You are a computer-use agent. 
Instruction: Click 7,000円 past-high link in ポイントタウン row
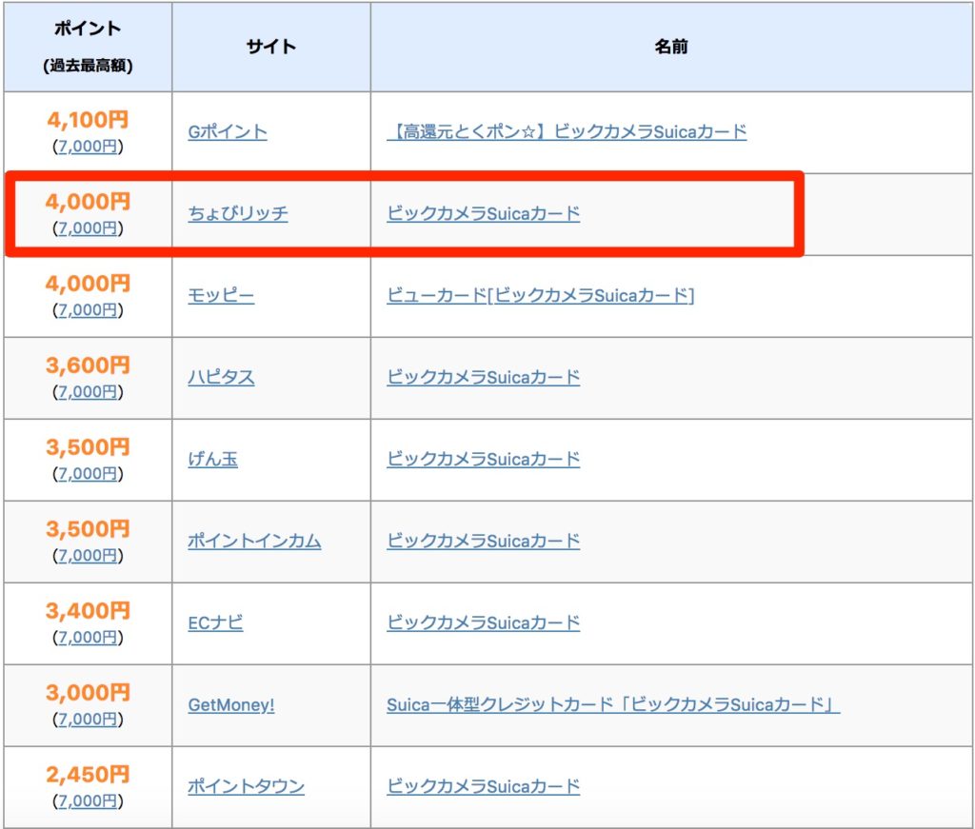88,801
